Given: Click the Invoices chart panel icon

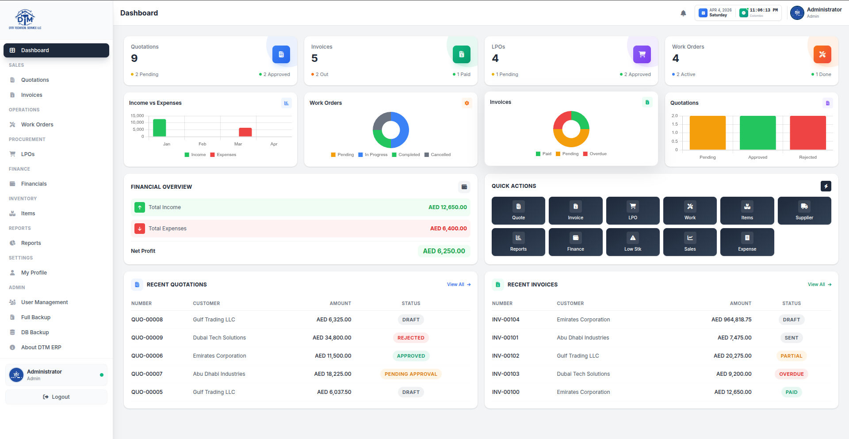Looking at the screenshot, I should point(647,102).
